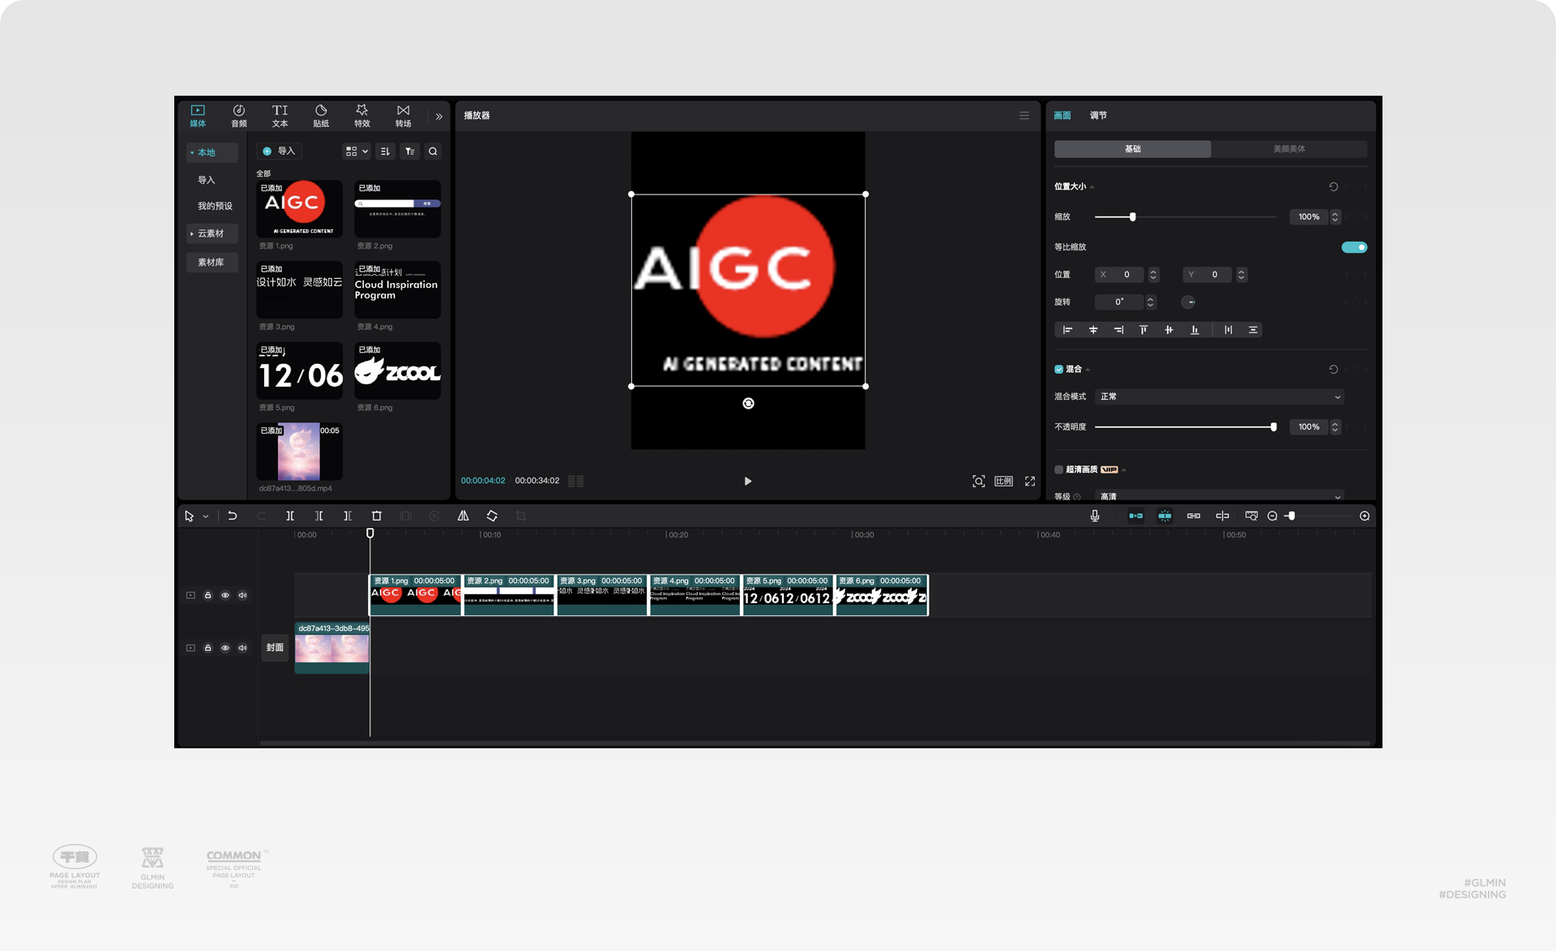Click the delete trash icon in timeline toolbar
This screenshot has height=951, width=1556.
[x=376, y=516]
